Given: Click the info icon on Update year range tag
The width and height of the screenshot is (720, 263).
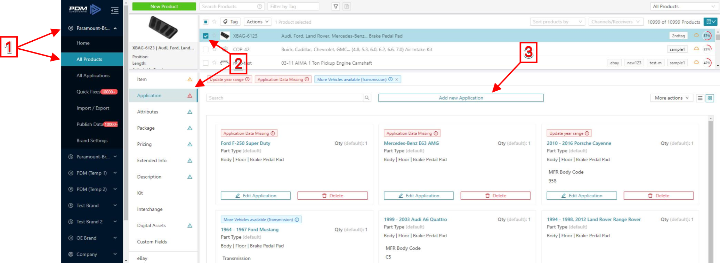Looking at the screenshot, I should [247, 79].
